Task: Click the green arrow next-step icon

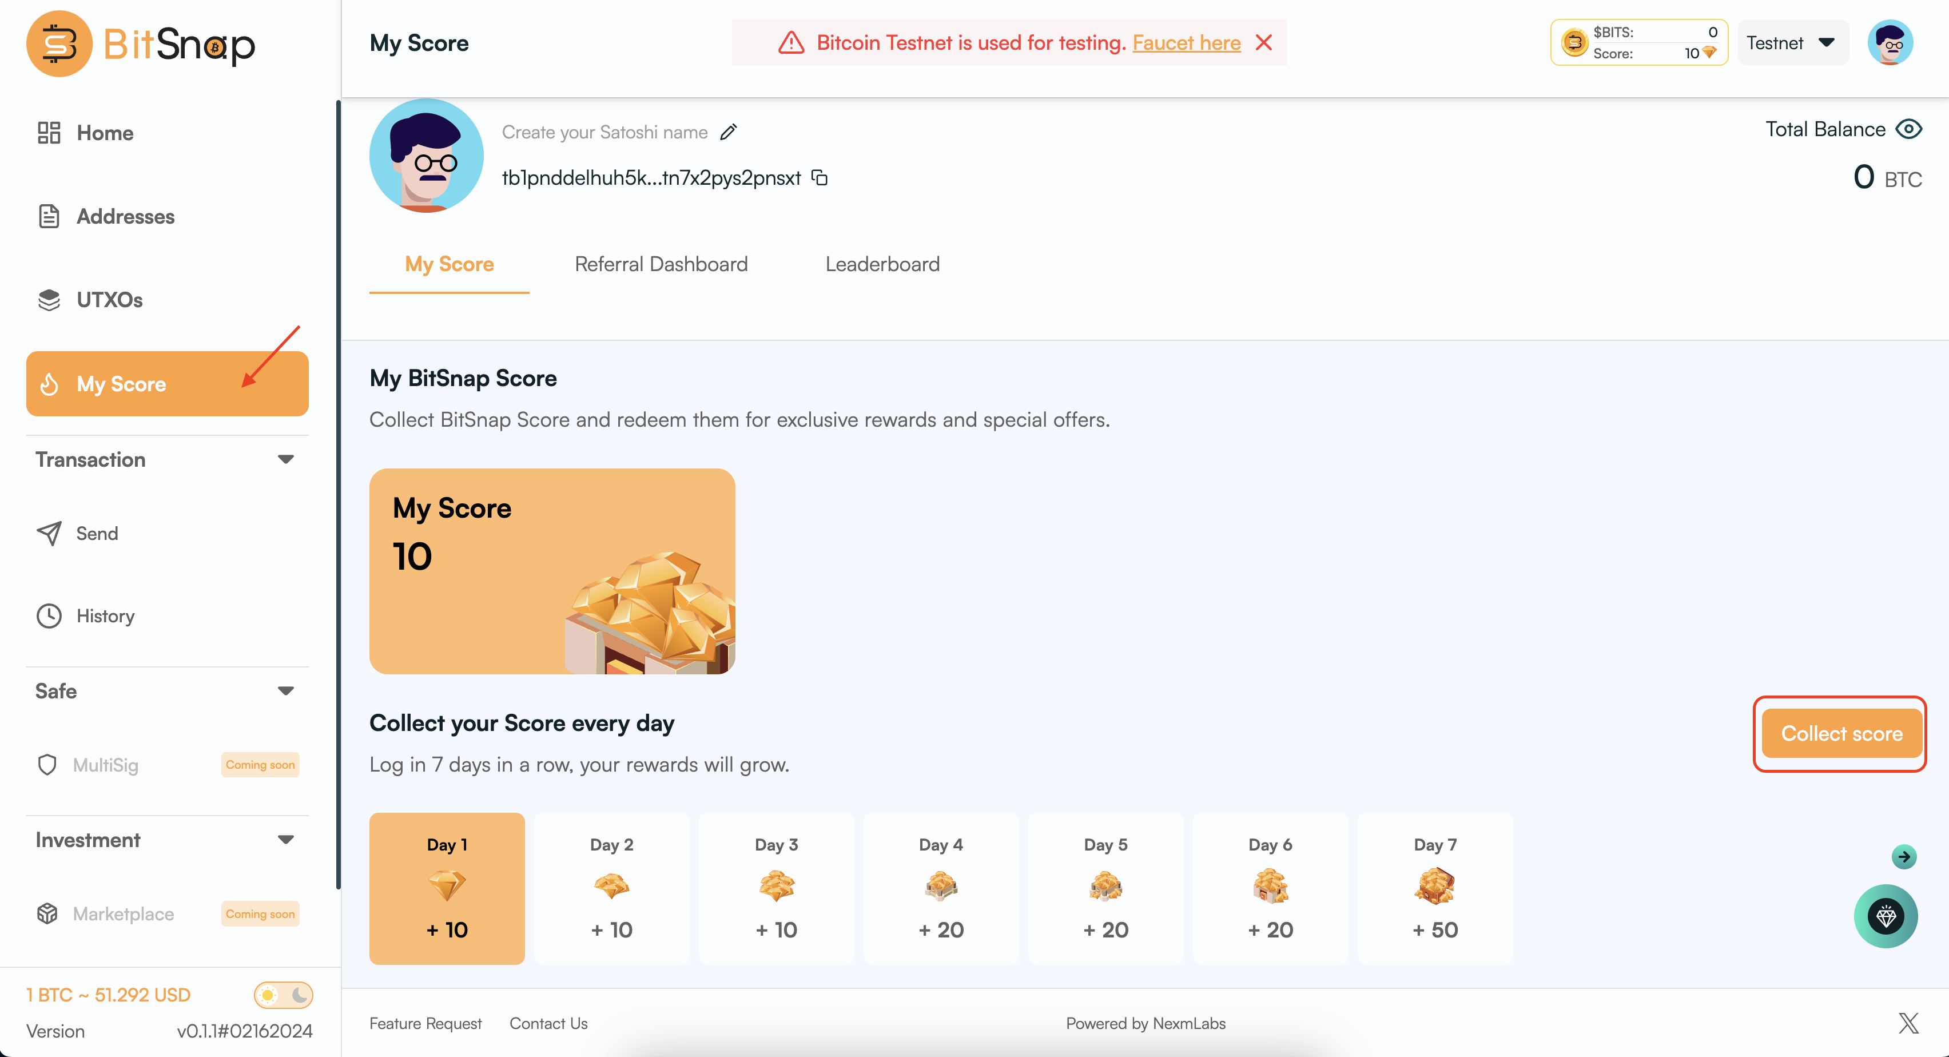Action: (1904, 856)
